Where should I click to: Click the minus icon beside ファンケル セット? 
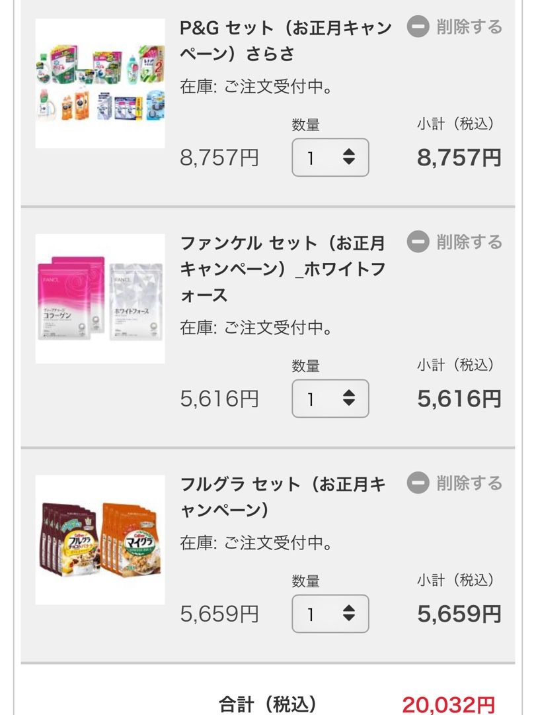418,242
